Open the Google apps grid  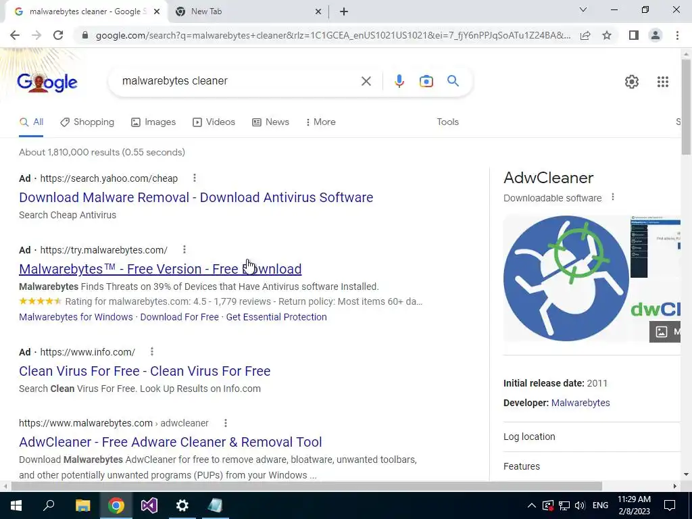click(662, 82)
